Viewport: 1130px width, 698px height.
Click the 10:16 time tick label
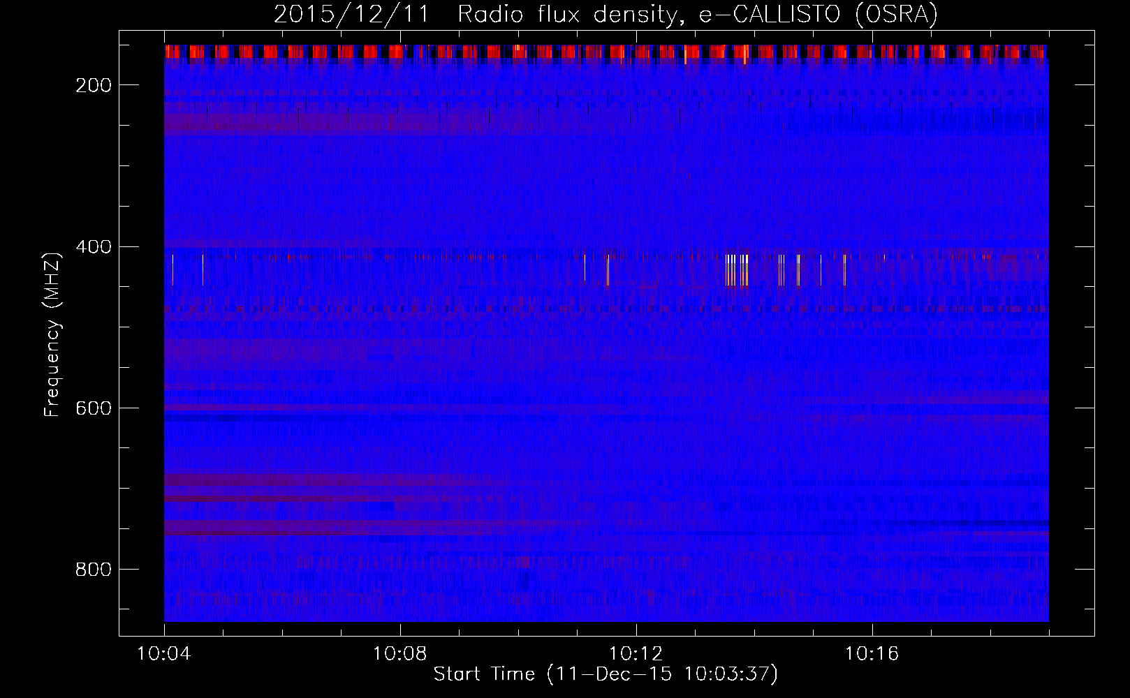(872, 654)
